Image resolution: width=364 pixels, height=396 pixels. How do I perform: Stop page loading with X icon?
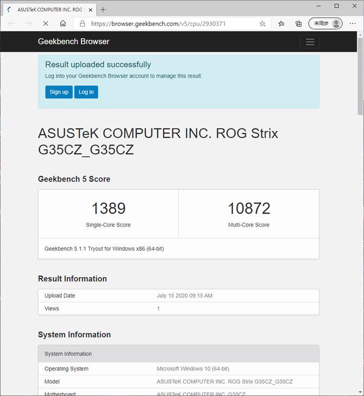pos(45,23)
